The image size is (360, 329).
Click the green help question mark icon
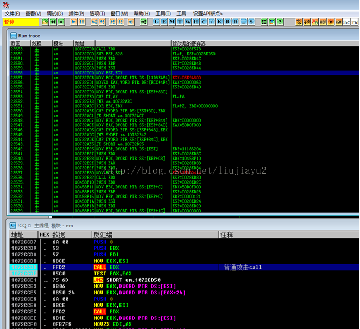(280, 22)
